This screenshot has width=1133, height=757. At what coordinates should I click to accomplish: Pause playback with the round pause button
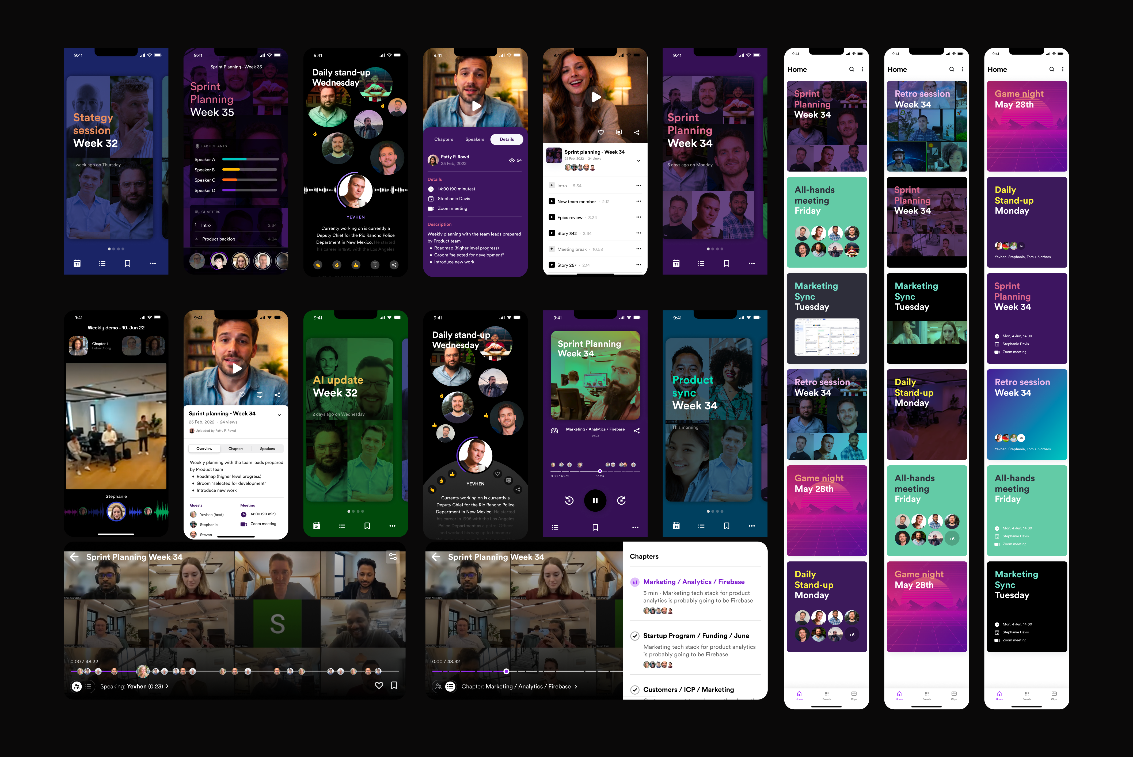pos(595,501)
